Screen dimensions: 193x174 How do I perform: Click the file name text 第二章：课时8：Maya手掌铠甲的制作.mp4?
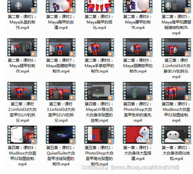(99, 66)
